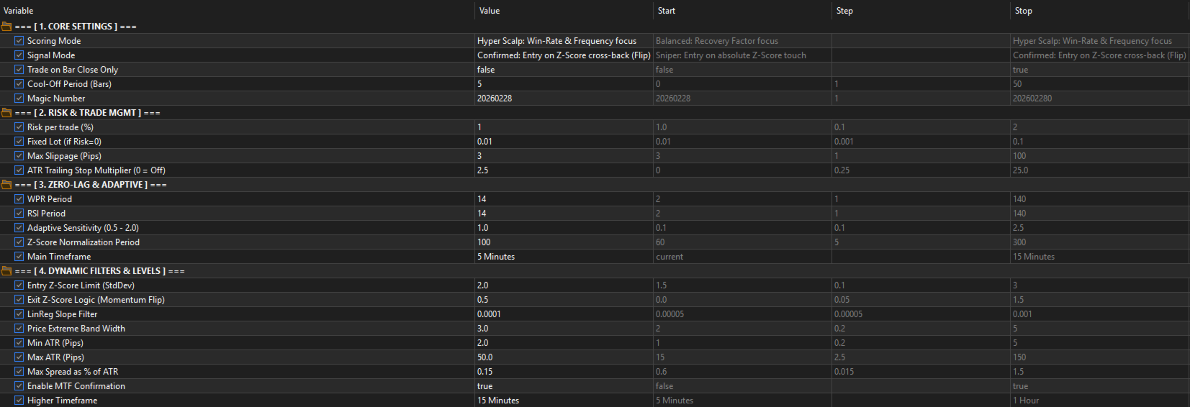Open the Scoring Mode value dropdown
1190x407 pixels.
click(x=564, y=41)
